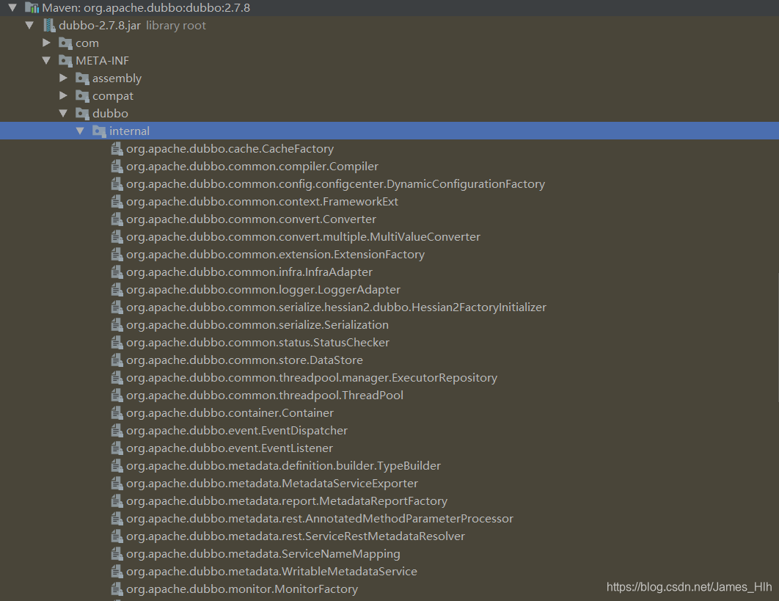Click file icon of DynamicConfigurationFactory
779x601 pixels.
(117, 184)
